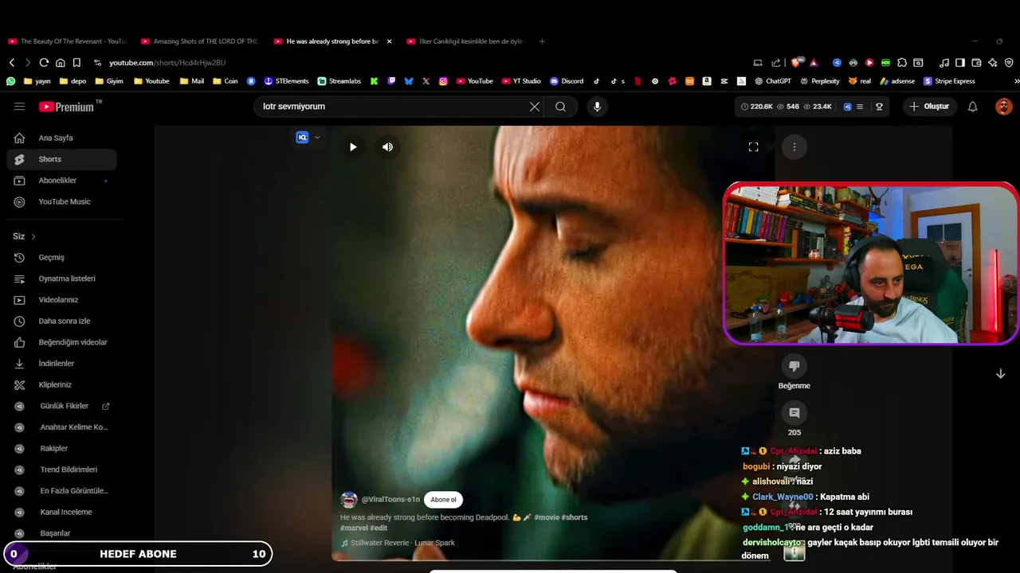Clear the search box with the X icon
Viewport: 1020px width, 573px height.
[x=535, y=107]
